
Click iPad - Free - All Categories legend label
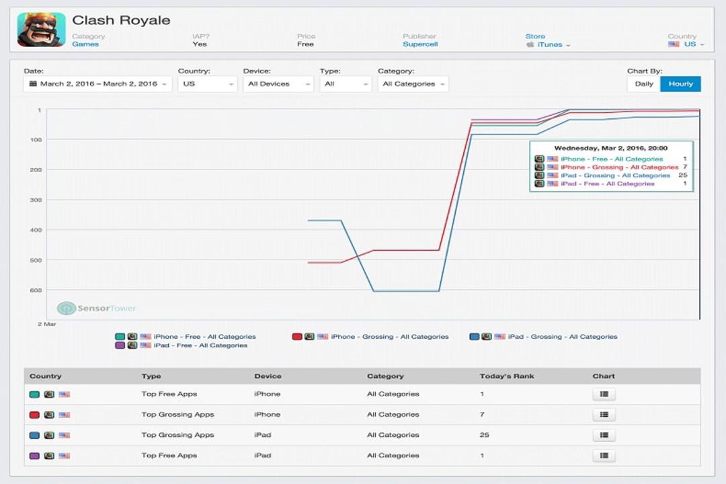(x=200, y=346)
